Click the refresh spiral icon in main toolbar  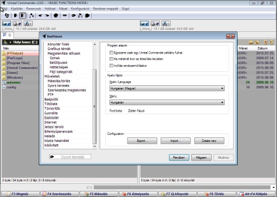[x=7, y=16]
